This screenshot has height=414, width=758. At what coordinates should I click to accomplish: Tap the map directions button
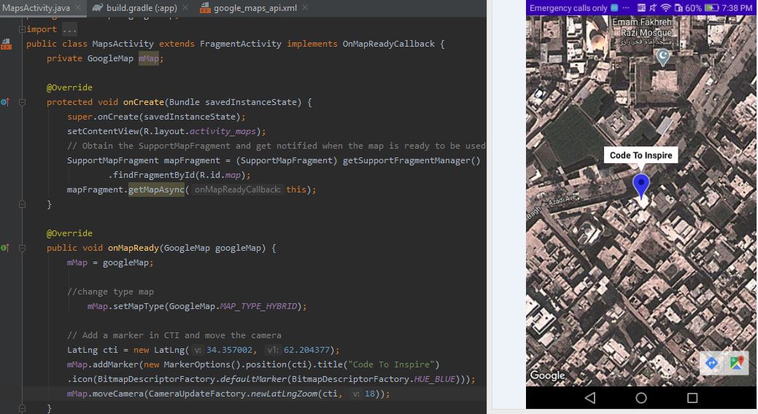711,363
